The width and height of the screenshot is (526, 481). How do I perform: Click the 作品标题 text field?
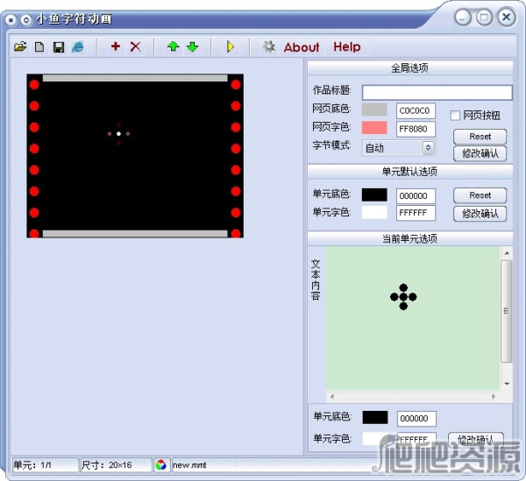437,92
